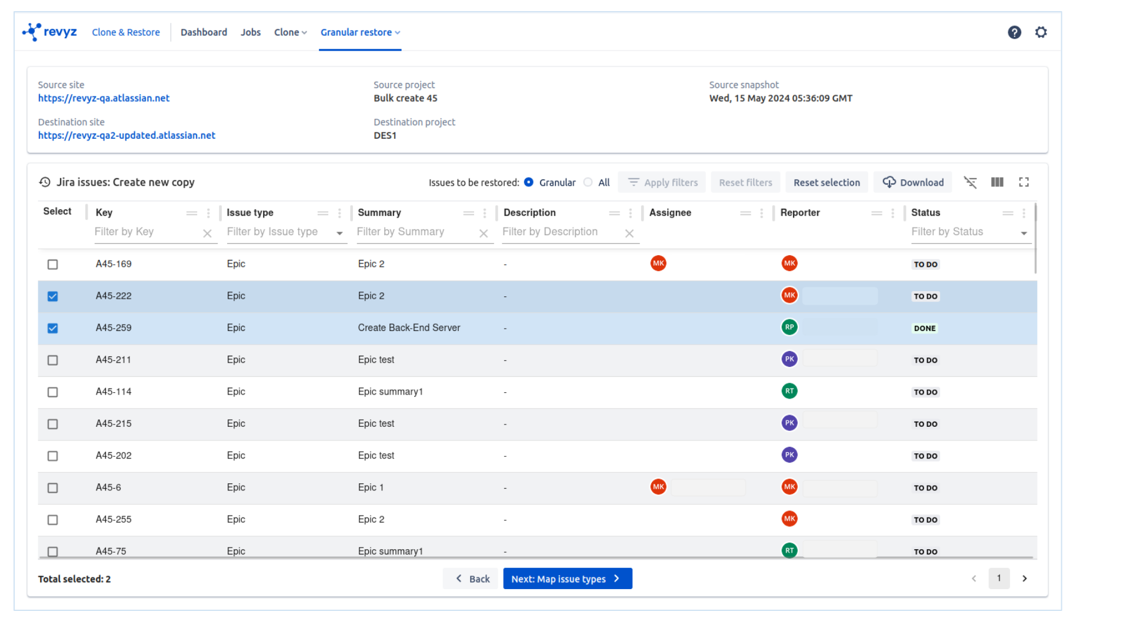The width and height of the screenshot is (1123, 625).
Task: Open the Granular restore dropdown menu
Action: [x=360, y=32]
